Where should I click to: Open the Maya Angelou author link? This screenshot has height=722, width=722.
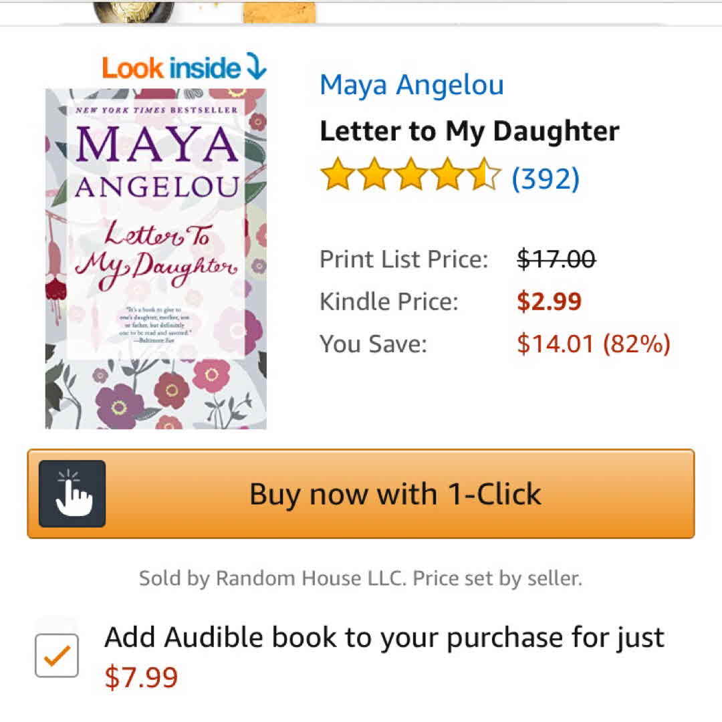coord(411,85)
